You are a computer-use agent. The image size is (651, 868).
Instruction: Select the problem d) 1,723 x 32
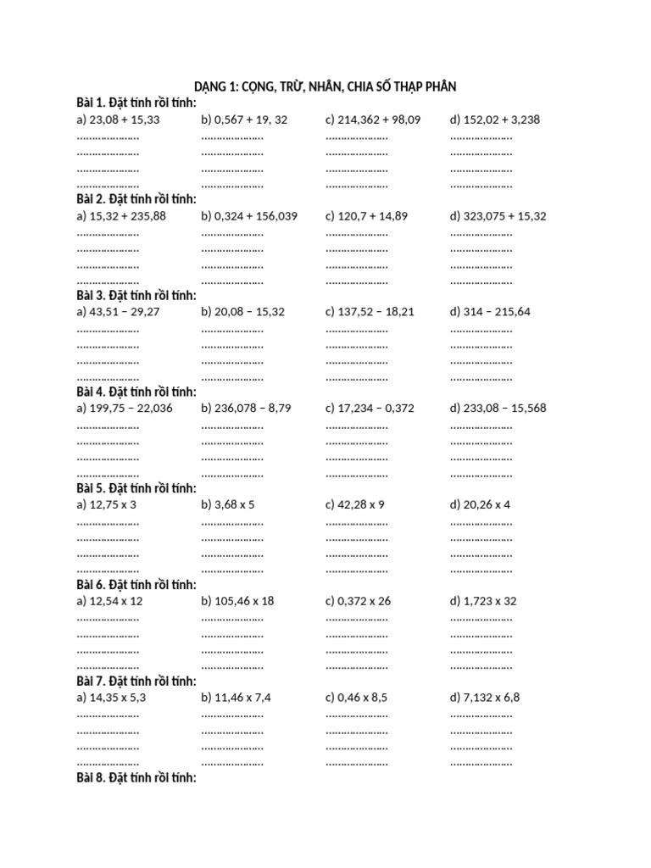483,601
